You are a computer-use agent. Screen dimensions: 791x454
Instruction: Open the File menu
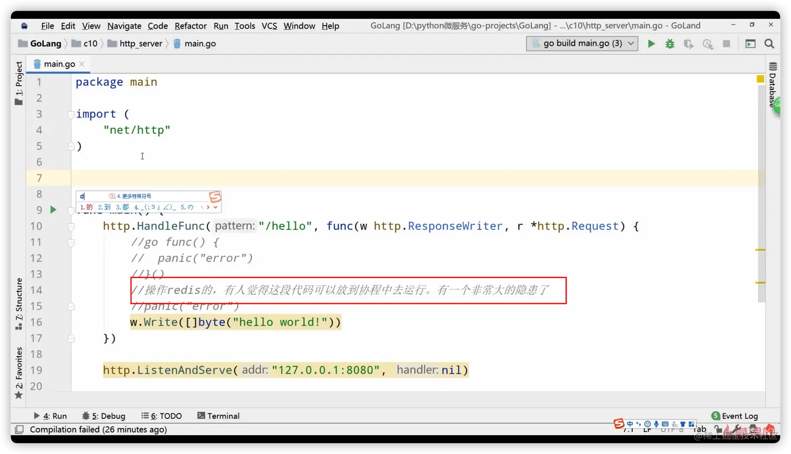(x=48, y=26)
